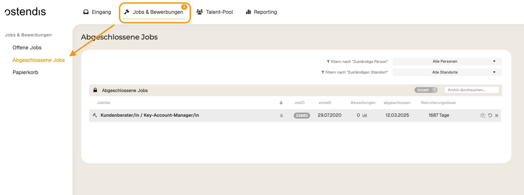
Task: Open the Alle Standorte filter dropdown
Action: [x=447, y=72]
